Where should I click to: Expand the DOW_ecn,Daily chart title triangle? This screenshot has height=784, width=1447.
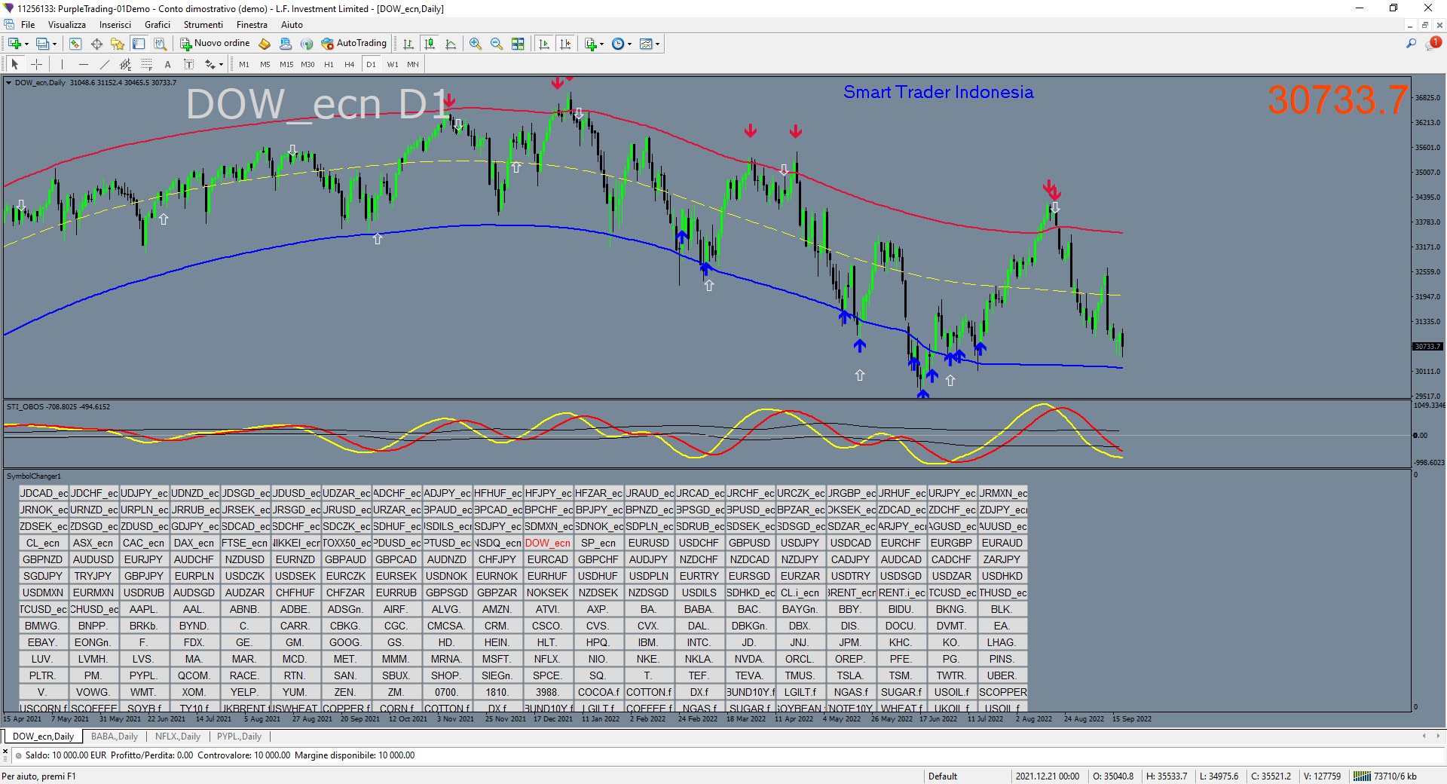(9, 83)
